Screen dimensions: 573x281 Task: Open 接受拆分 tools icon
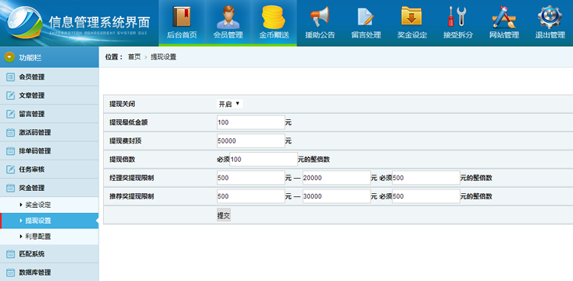[x=458, y=17]
